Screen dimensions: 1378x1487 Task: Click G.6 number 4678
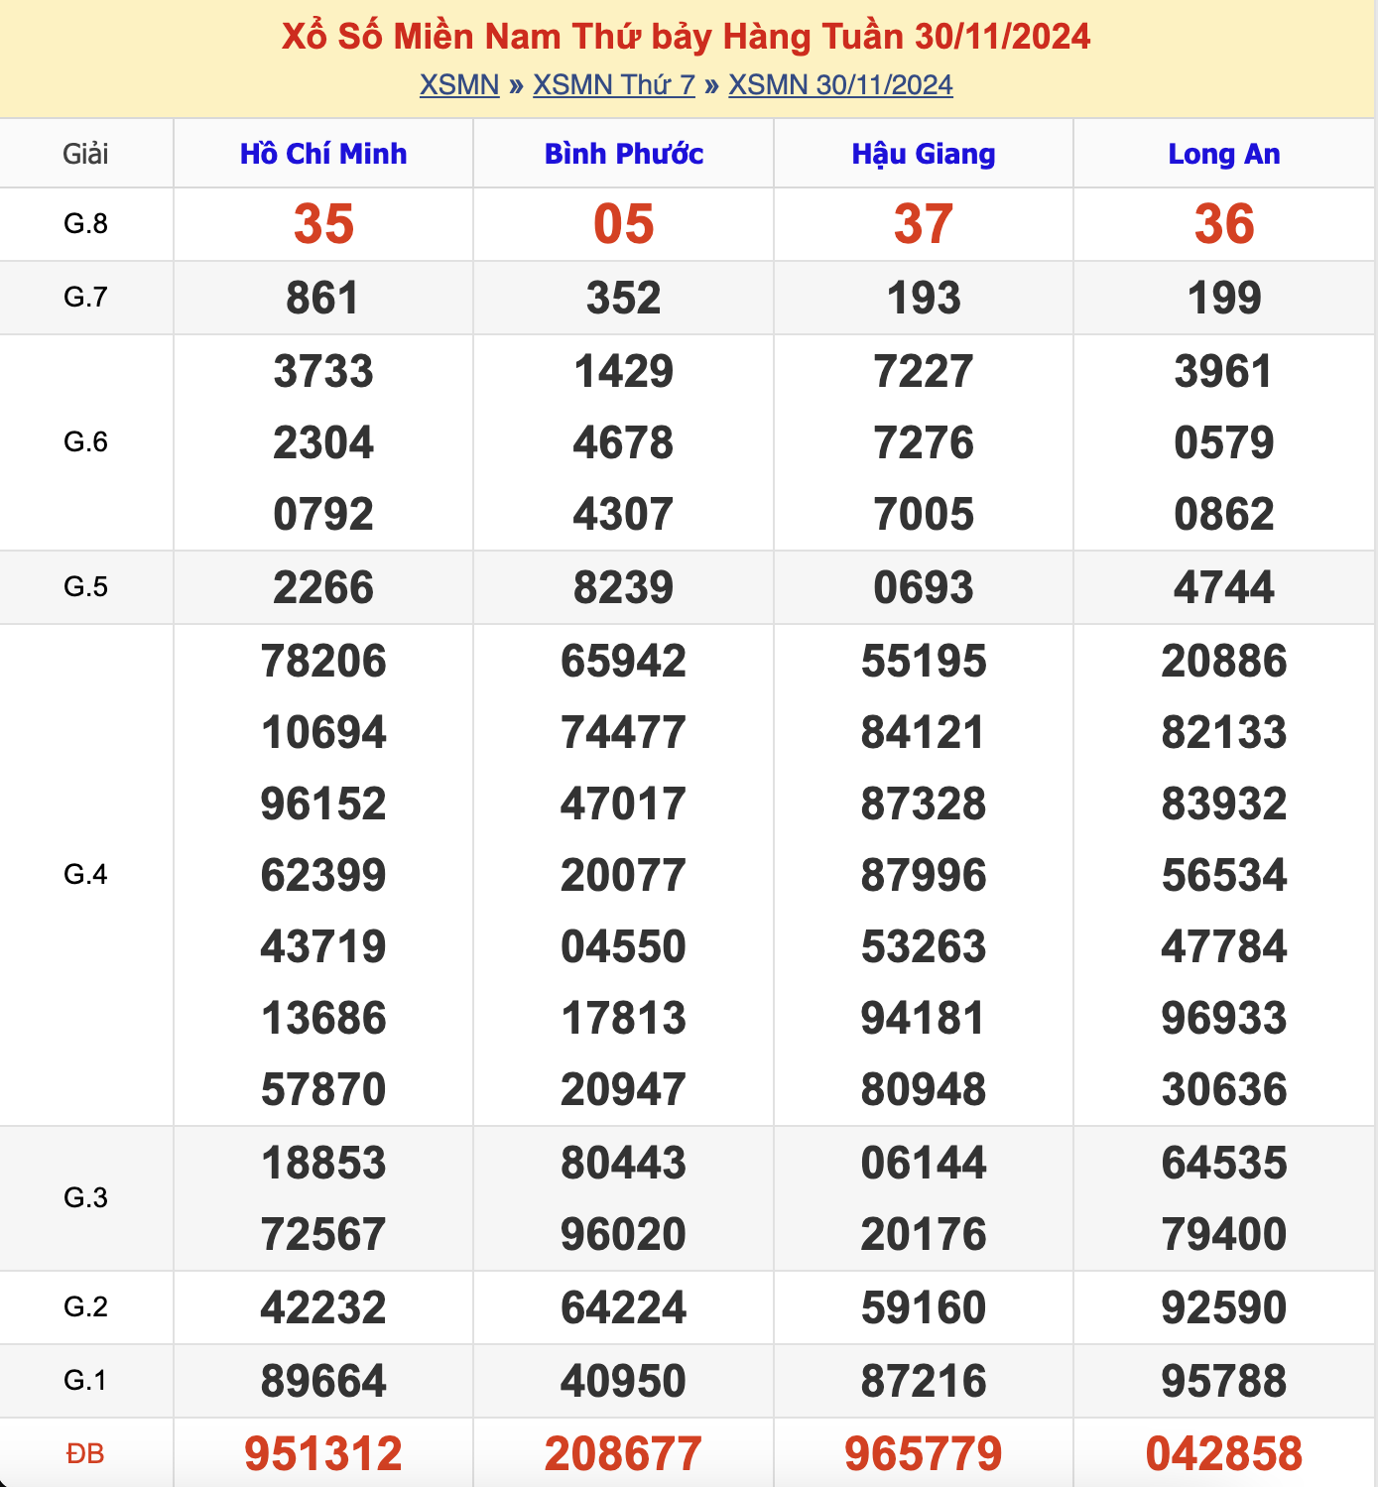coord(624,442)
